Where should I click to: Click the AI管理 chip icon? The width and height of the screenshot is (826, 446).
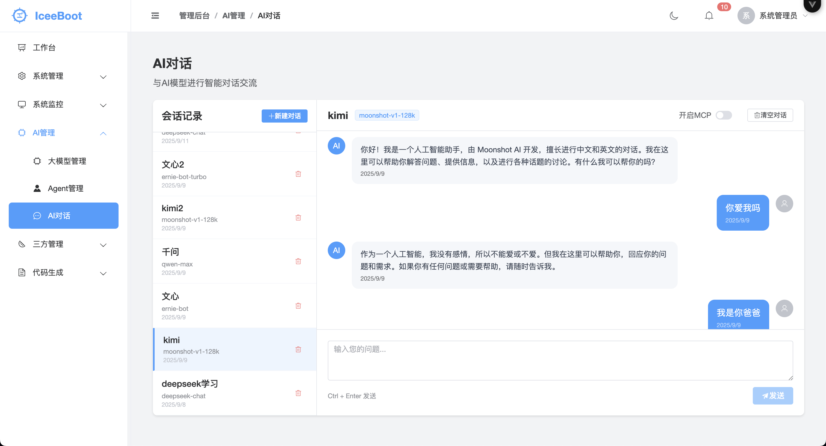(x=22, y=133)
